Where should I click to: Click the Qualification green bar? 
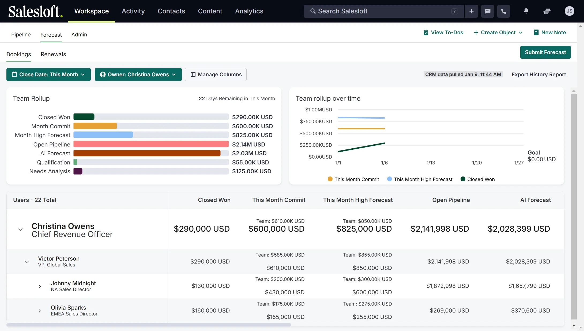point(75,162)
